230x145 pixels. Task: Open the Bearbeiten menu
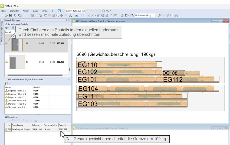[14, 11]
